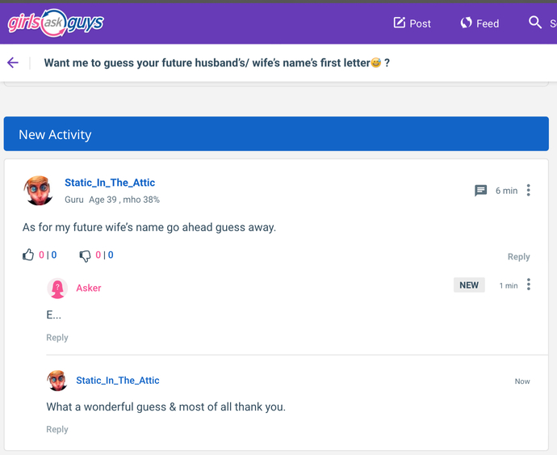The width and height of the screenshot is (557, 455).
Task: Open the Feed refresh icon
Action: click(466, 23)
